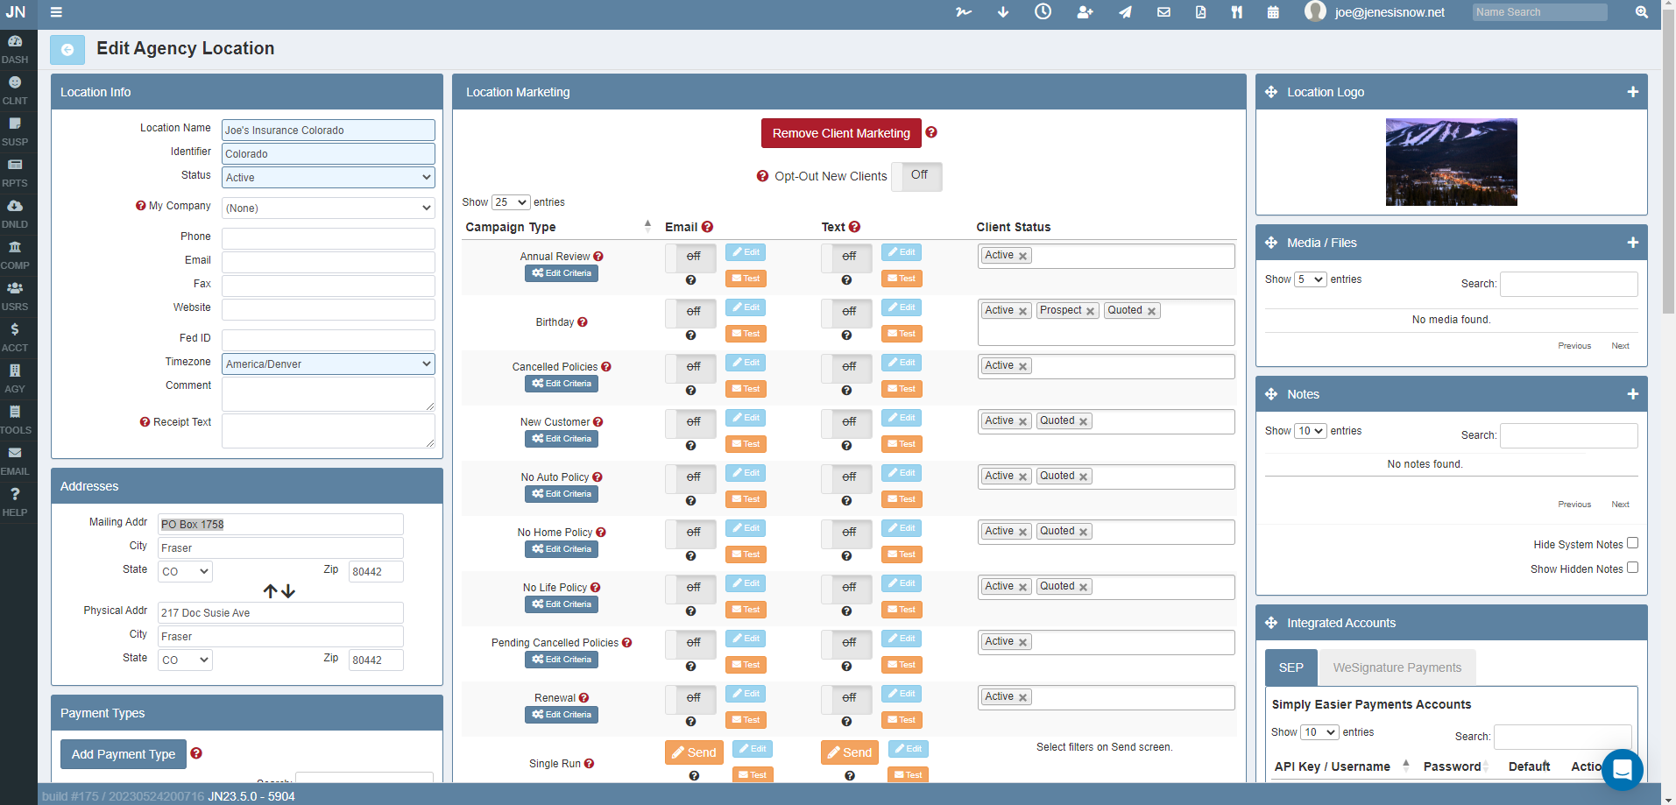Viewport: 1676px width, 805px height.
Task: Click Test button for Birthday email
Action: [746, 334]
